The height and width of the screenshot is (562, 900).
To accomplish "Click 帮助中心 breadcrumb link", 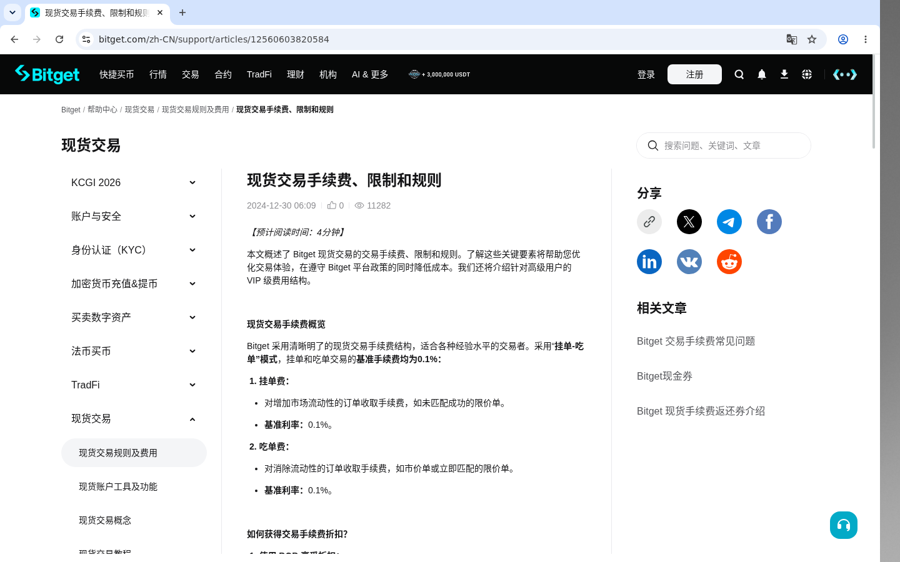I will (x=102, y=109).
